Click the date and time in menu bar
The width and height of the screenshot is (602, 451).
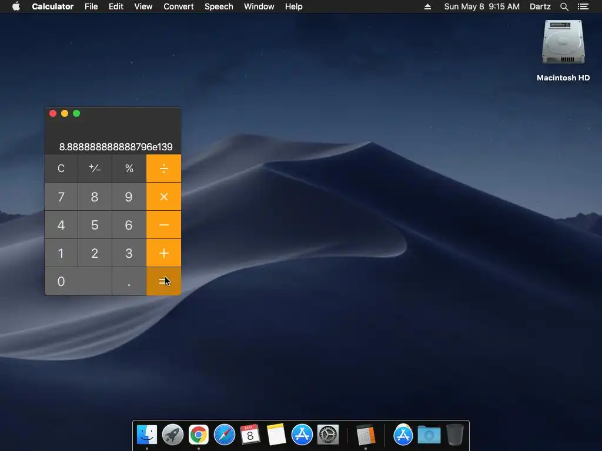(x=482, y=6)
